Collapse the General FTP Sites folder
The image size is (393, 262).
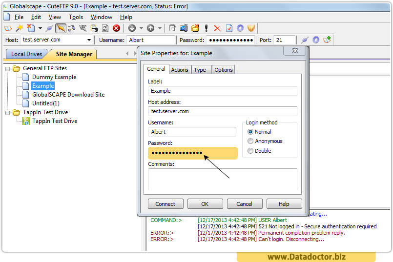coord(8,69)
